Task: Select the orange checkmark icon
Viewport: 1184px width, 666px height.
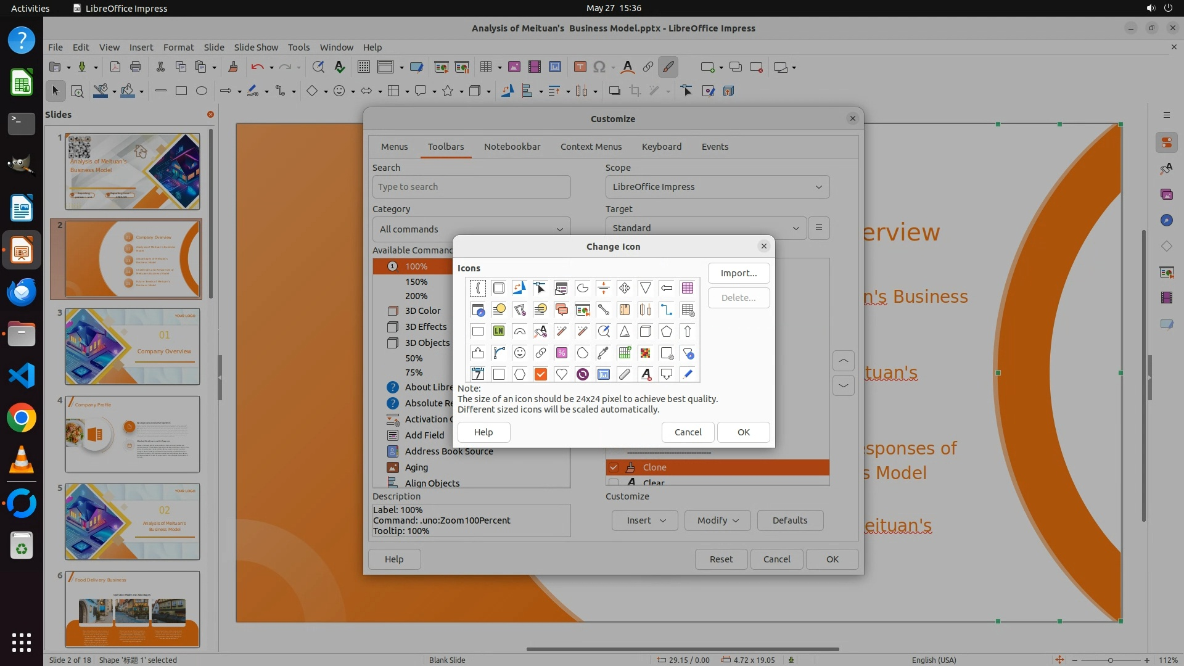Action: point(541,374)
